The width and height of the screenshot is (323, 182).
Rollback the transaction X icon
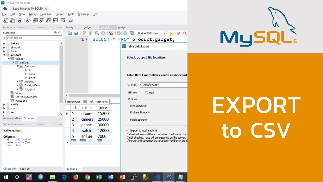point(125,33)
